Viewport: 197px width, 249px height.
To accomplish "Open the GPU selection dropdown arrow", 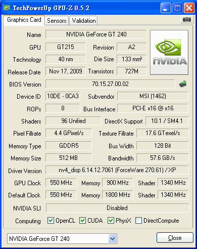I will 113,239.
